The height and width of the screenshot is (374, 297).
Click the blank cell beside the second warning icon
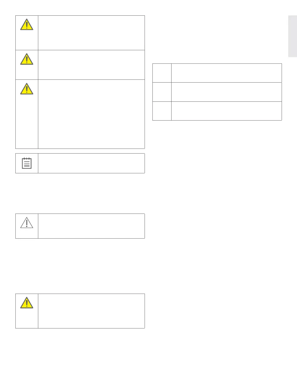(91, 64)
